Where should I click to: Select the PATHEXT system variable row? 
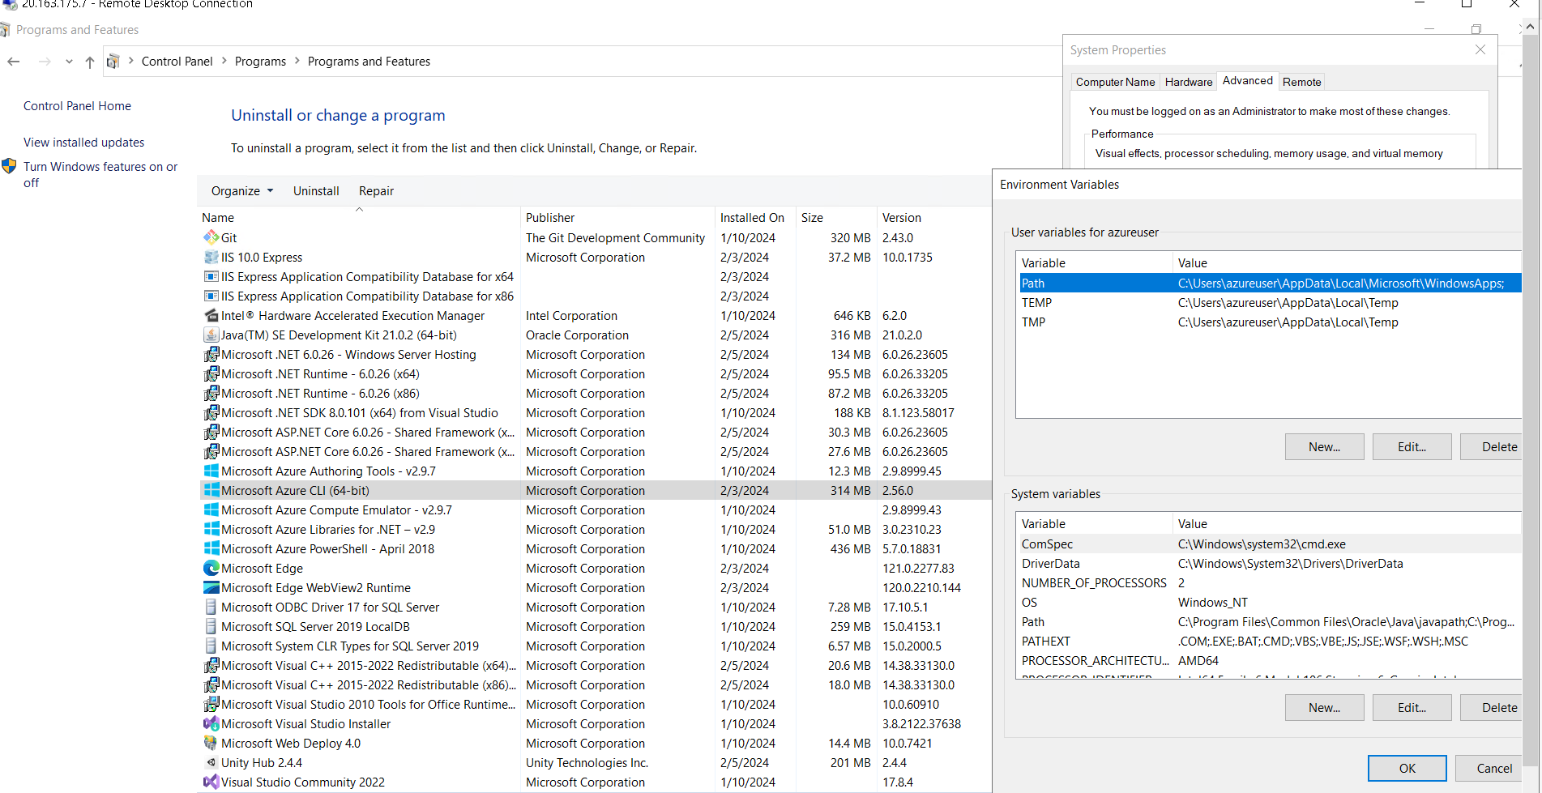pyautogui.click(x=1271, y=641)
